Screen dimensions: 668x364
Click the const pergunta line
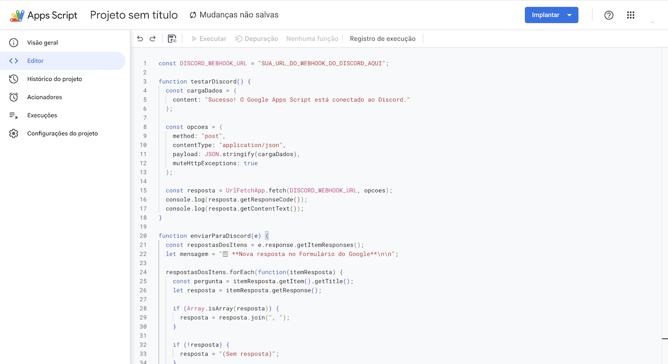click(x=263, y=281)
